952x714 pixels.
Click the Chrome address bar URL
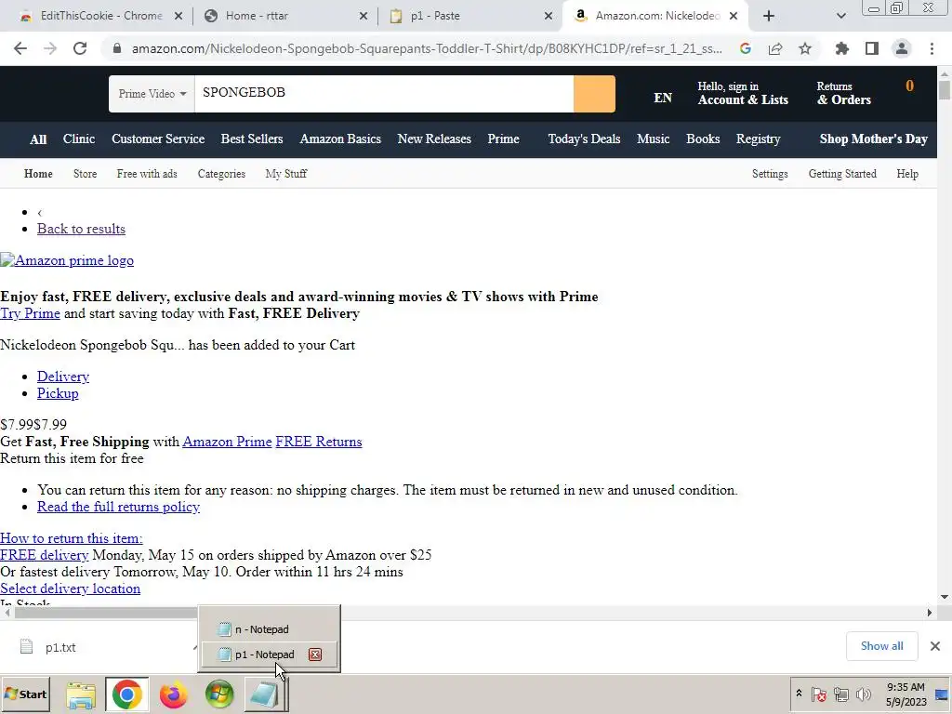pyautogui.click(x=427, y=48)
